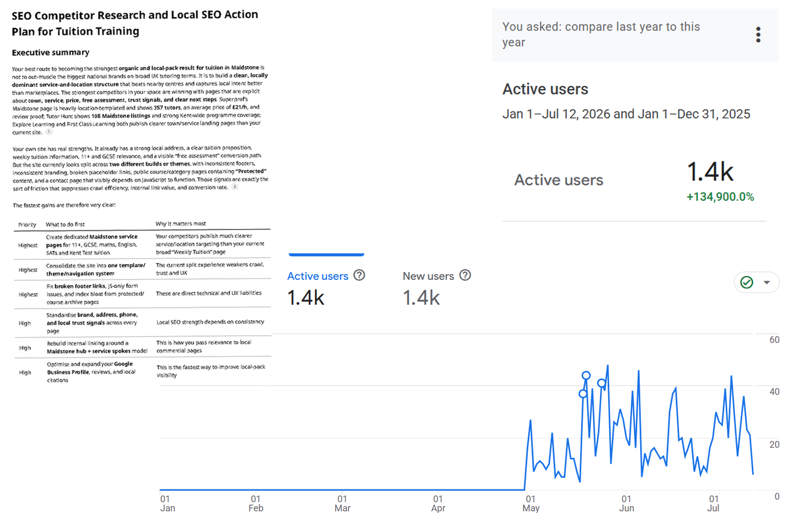785x523 pixels.
Task: Click the 1.4k Active users summary value
Action: [x=710, y=172]
